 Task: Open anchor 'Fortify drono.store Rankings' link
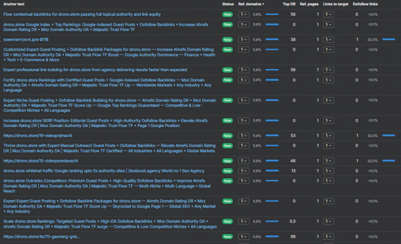tap(108, 85)
